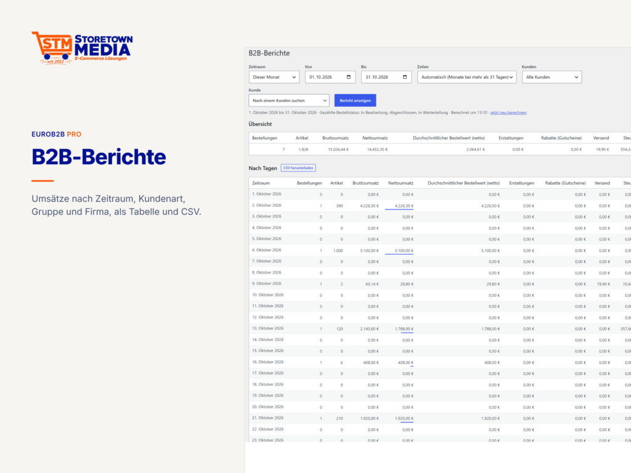Click the 'B2B-Berichte' panel title
631x473 pixels.
269,53
